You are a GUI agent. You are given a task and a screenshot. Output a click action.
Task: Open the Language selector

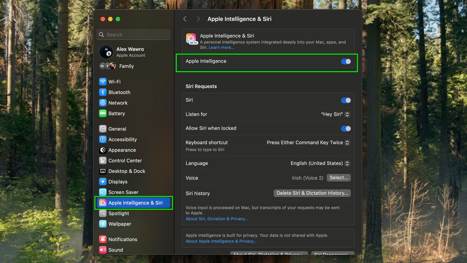pos(320,163)
